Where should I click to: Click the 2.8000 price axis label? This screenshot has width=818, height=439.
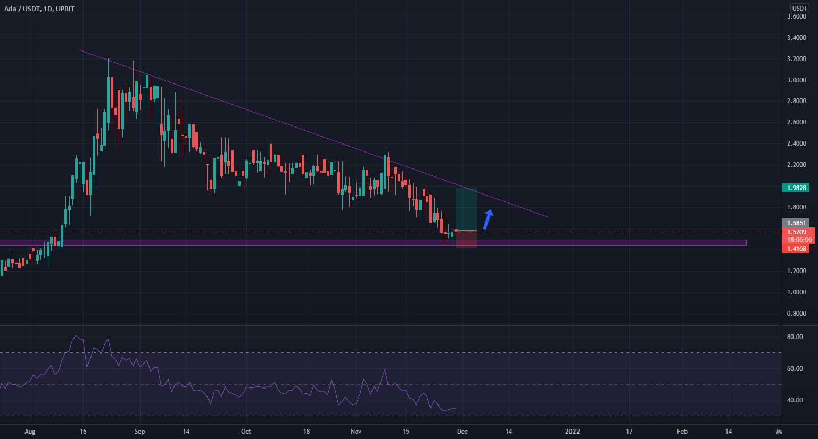(797, 101)
